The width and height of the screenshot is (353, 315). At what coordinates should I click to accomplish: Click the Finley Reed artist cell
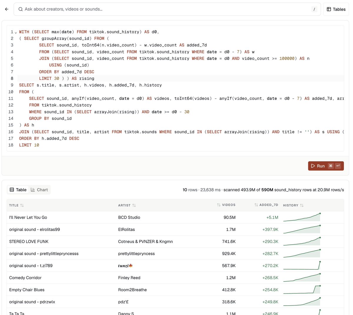129,277
